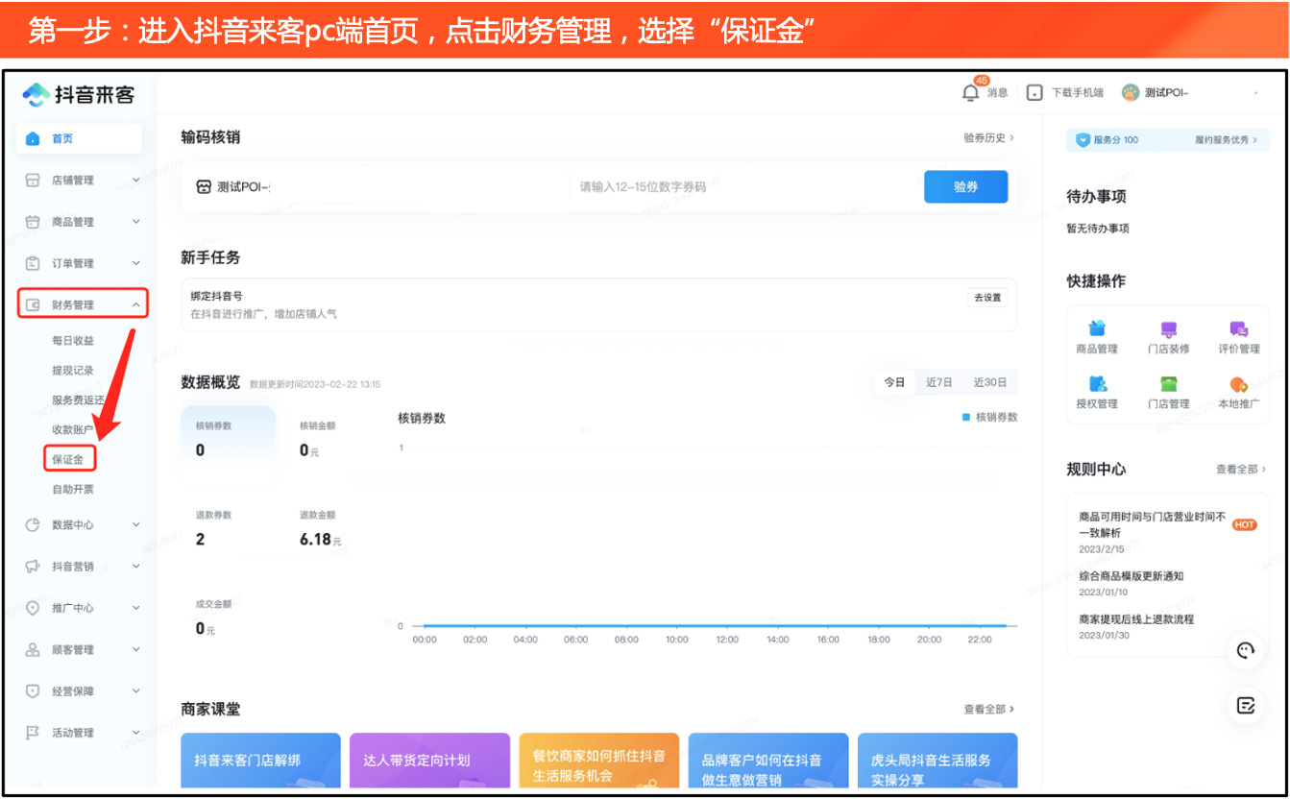Collapse 财务管理 menu chevron
1290x799 pixels.
tap(135, 305)
